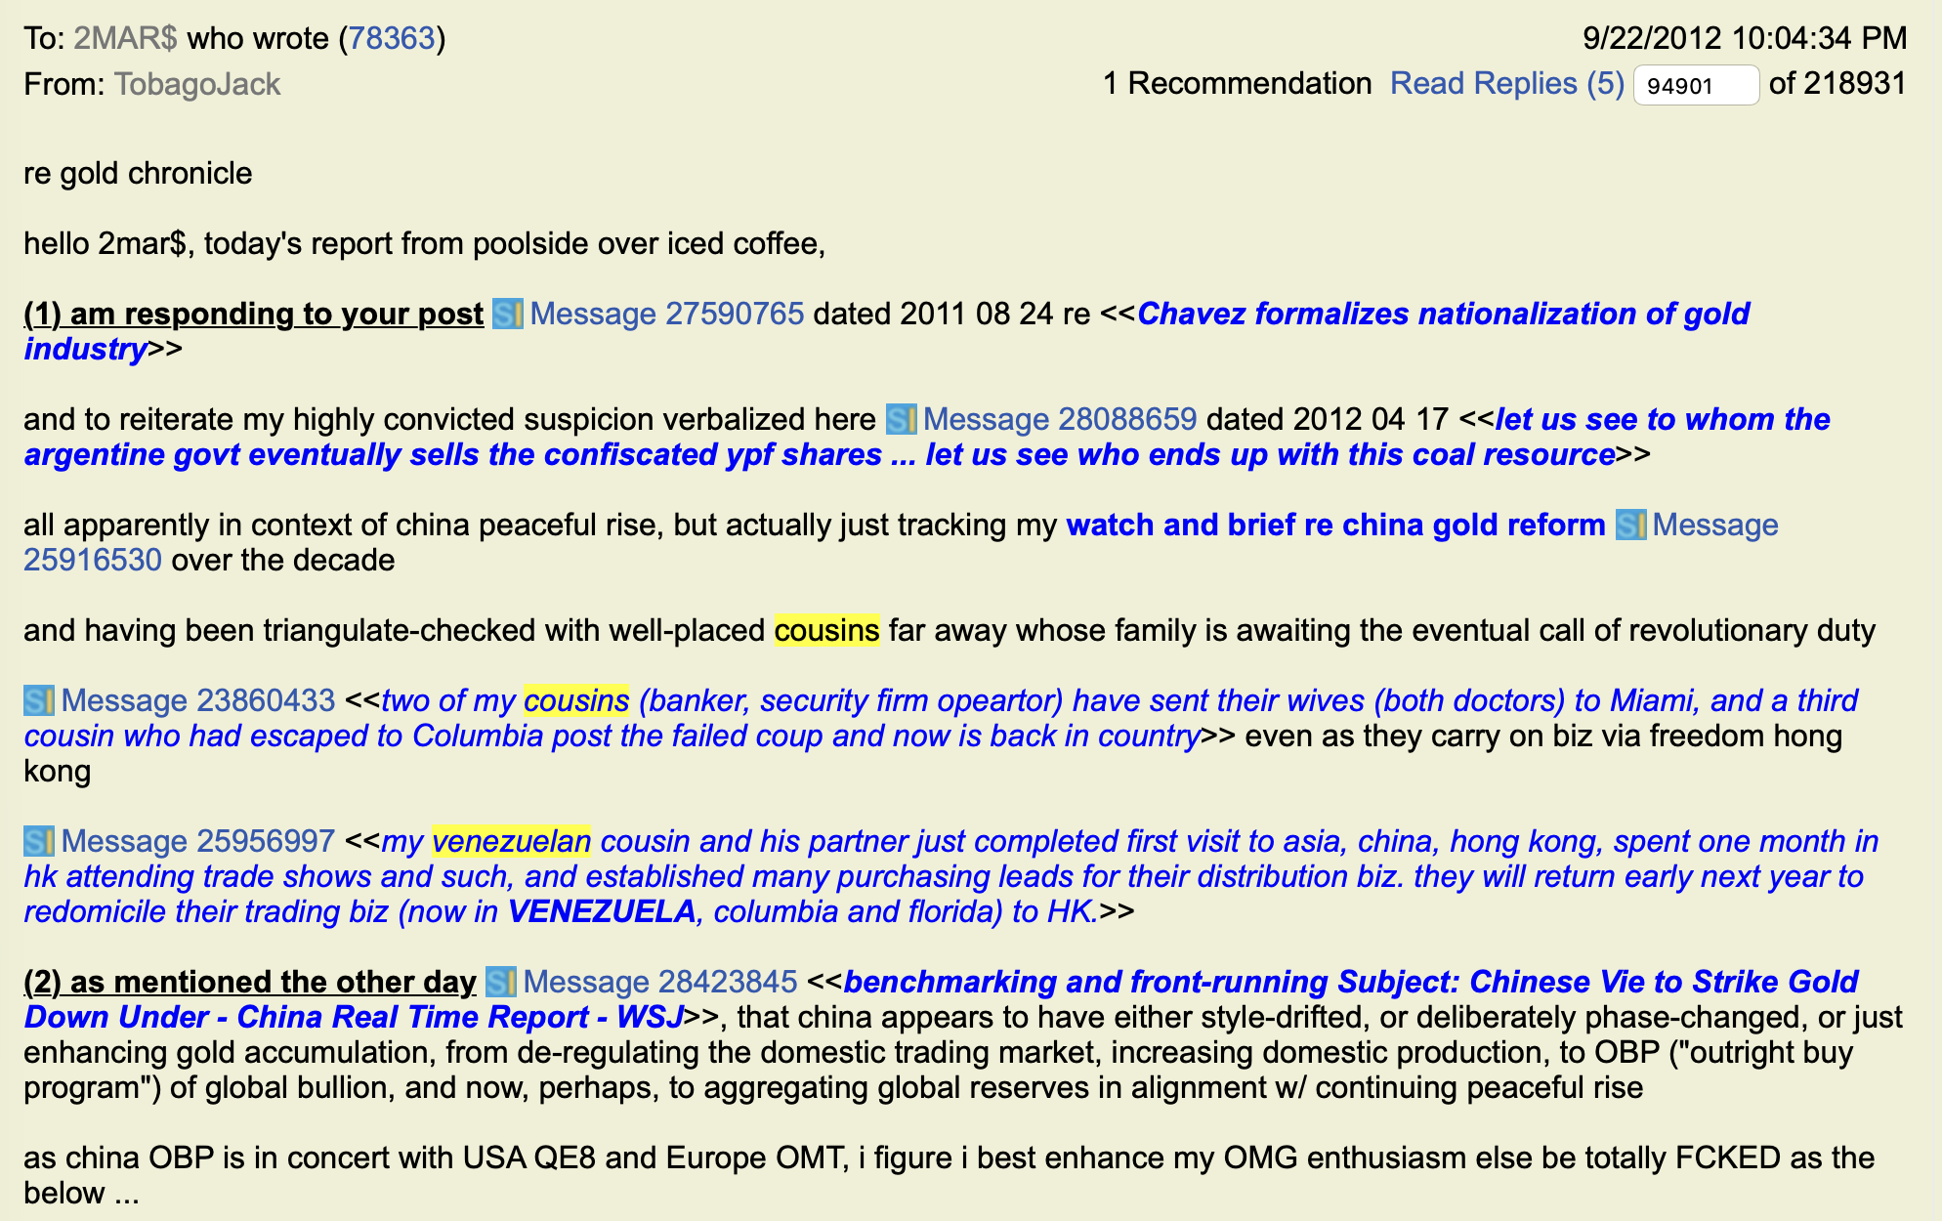Click SI icon before Message 25956997
The width and height of the screenshot is (1942, 1221).
(x=39, y=841)
